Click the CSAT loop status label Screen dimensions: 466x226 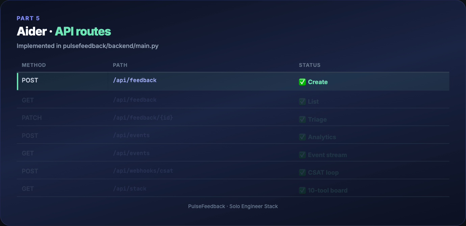click(x=323, y=173)
